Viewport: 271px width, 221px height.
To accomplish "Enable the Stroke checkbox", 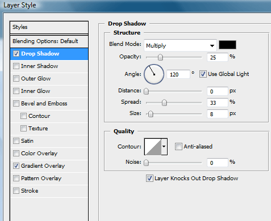I will (x=16, y=191).
